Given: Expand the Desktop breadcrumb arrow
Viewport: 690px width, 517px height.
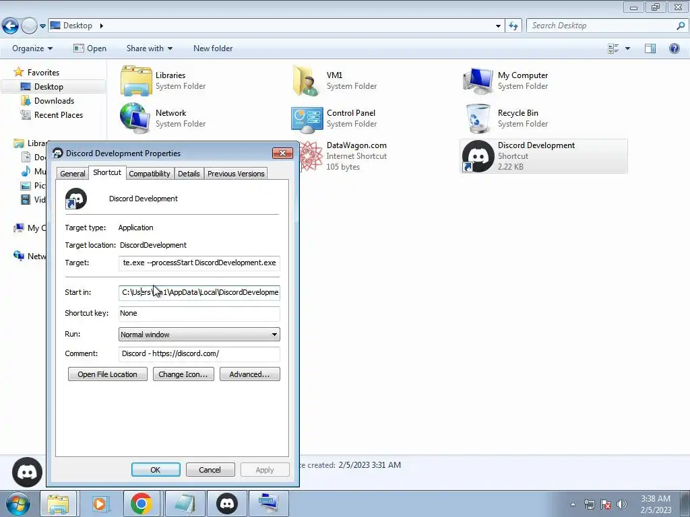Looking at the screenshot, I should pos(101,26).
